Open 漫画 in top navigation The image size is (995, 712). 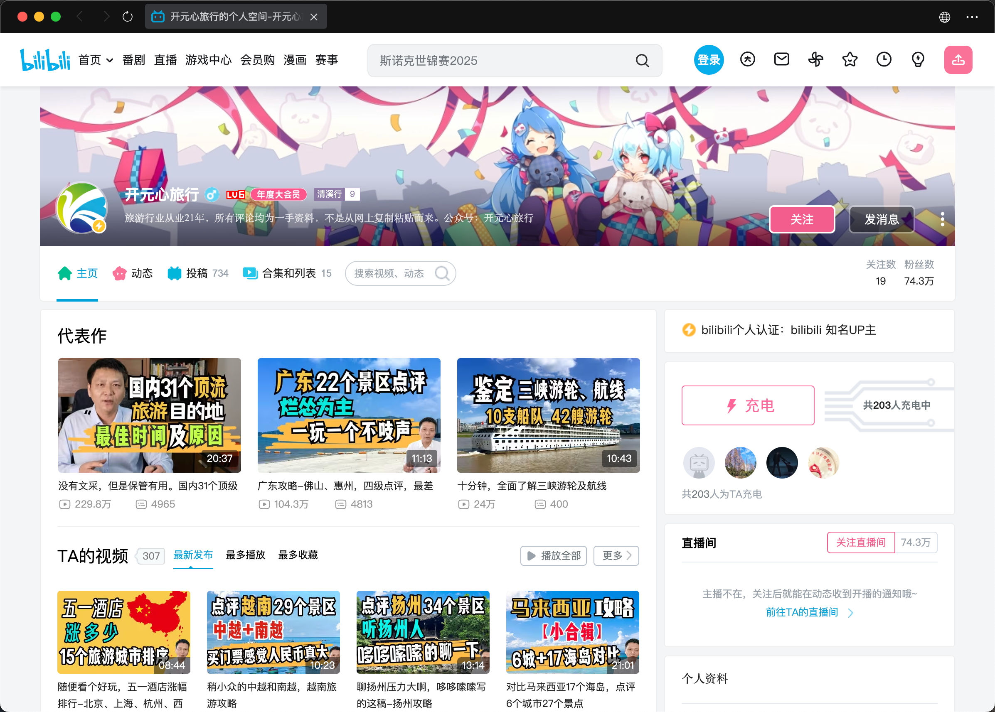point(295,60)
